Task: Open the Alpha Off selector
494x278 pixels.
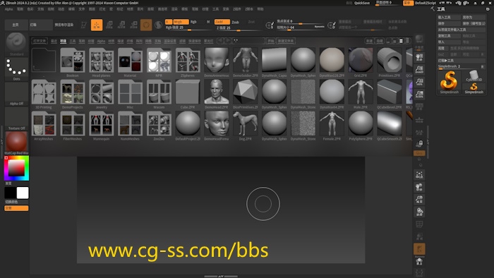Action: click(16, 93)
